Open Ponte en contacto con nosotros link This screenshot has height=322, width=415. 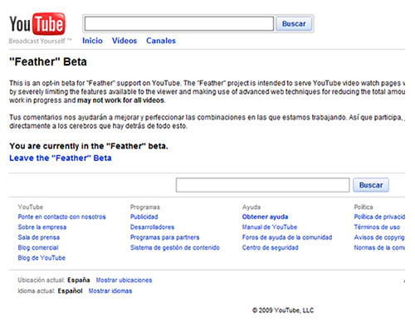(x=61, y=217)
